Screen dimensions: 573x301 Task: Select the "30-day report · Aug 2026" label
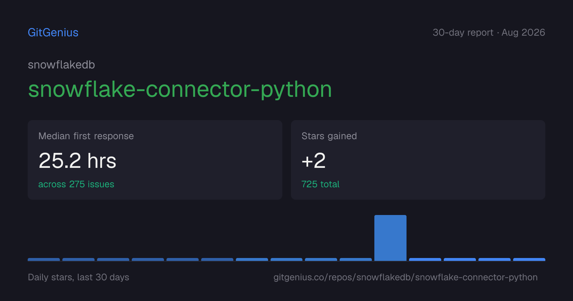click(x=489, y=32)
